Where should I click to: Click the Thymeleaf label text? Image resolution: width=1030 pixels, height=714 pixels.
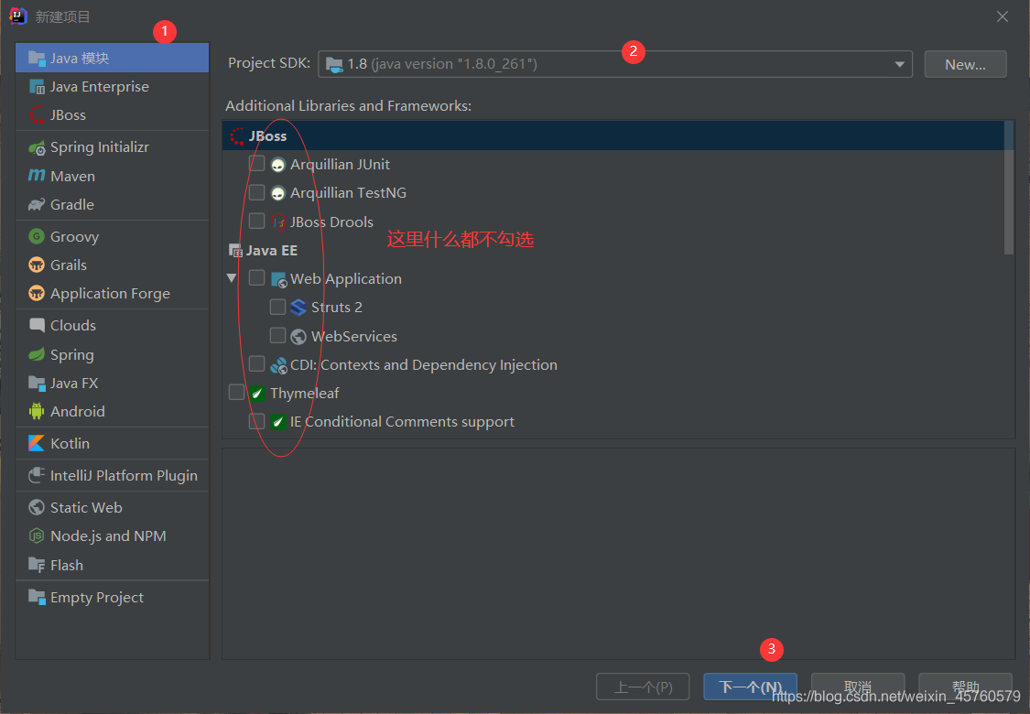pyautogui.click(x=305, y=394)
